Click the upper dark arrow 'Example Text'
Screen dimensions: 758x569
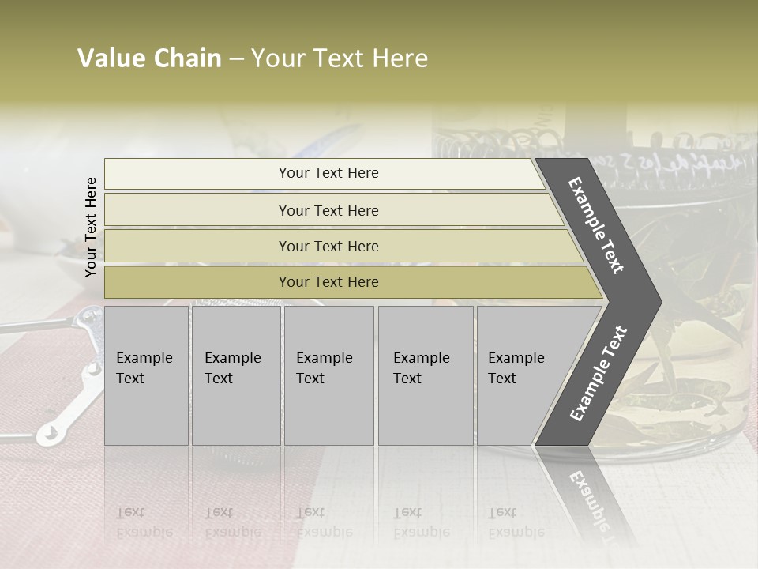pos(596,226)
